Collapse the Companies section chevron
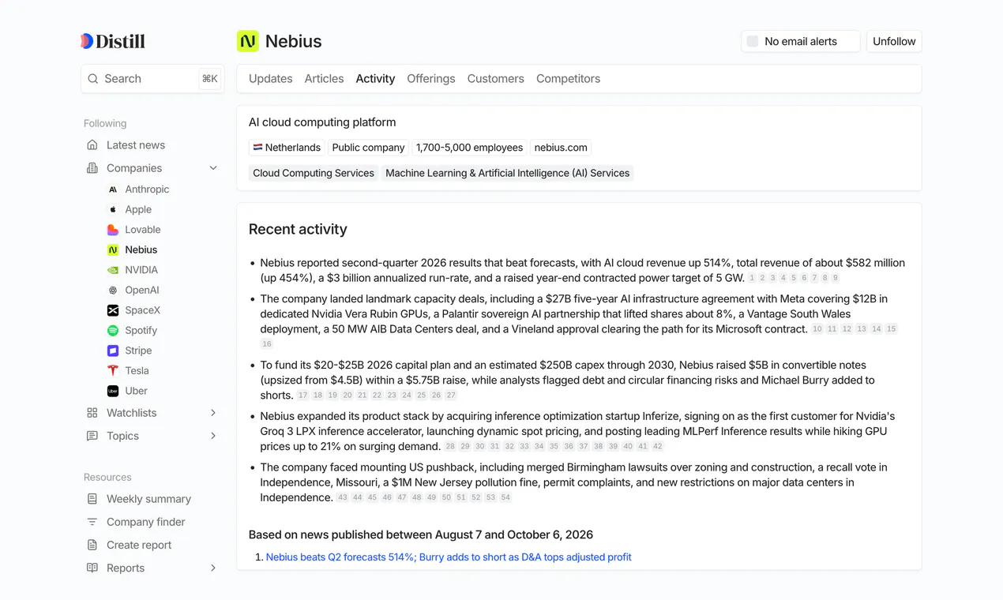Image resolution: width=1003 pixels, height=600 pixels. point(213,168)
